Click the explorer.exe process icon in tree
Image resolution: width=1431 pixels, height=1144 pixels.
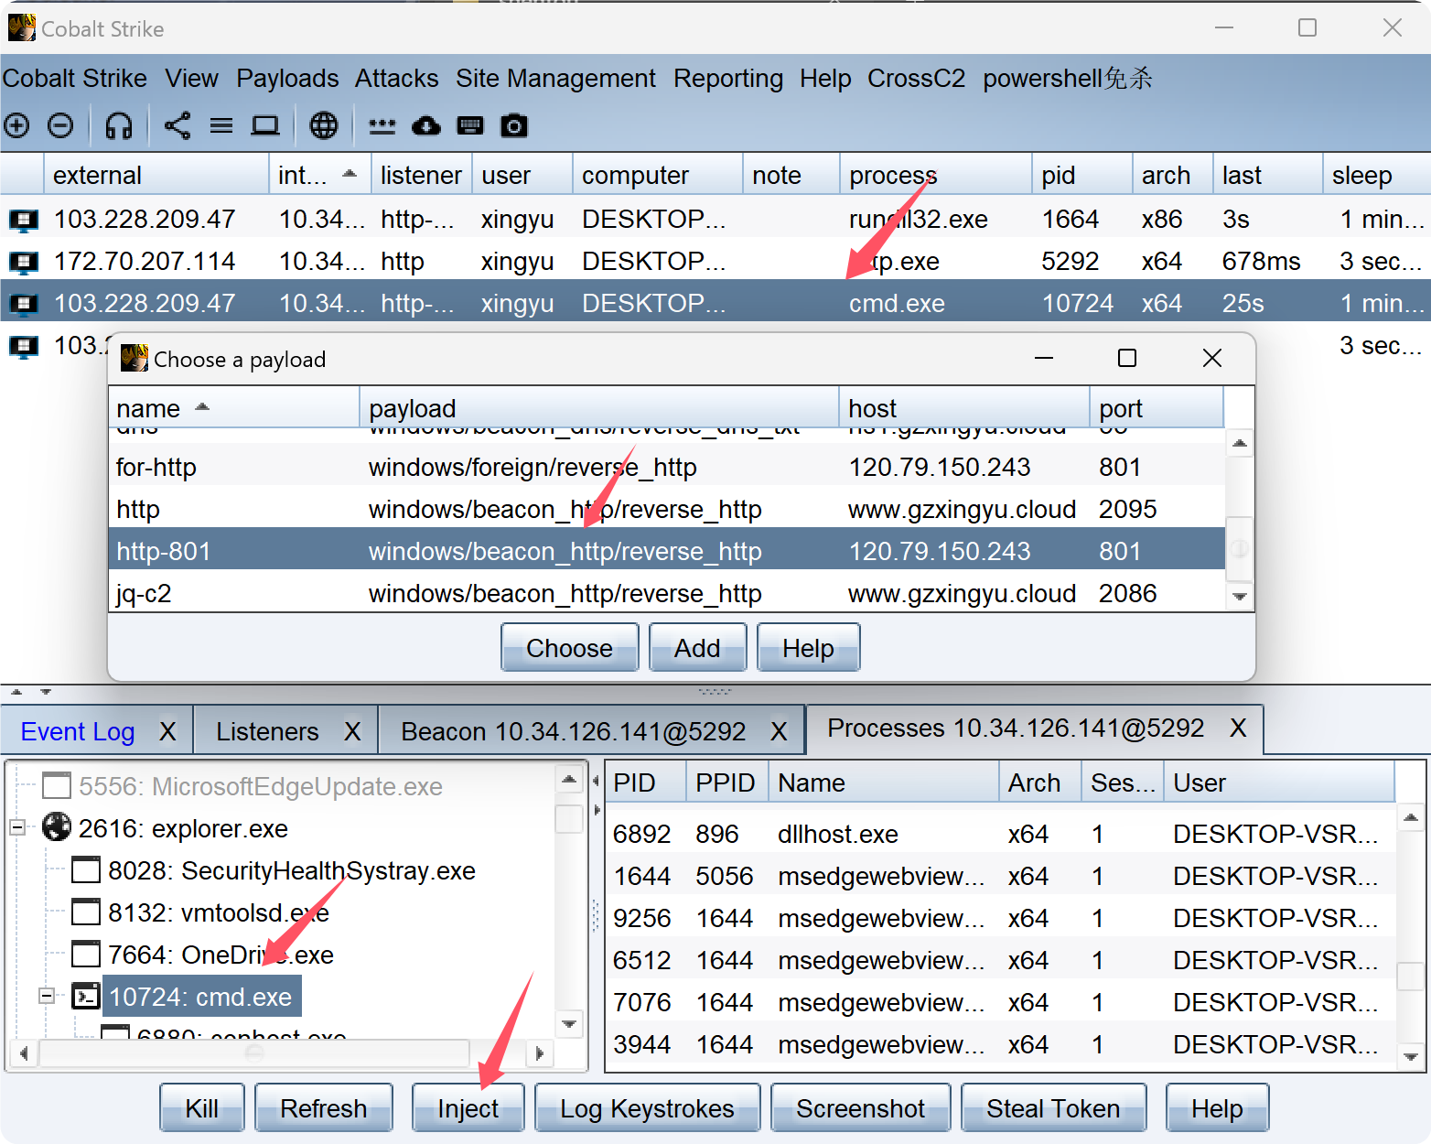coord(57,827)
